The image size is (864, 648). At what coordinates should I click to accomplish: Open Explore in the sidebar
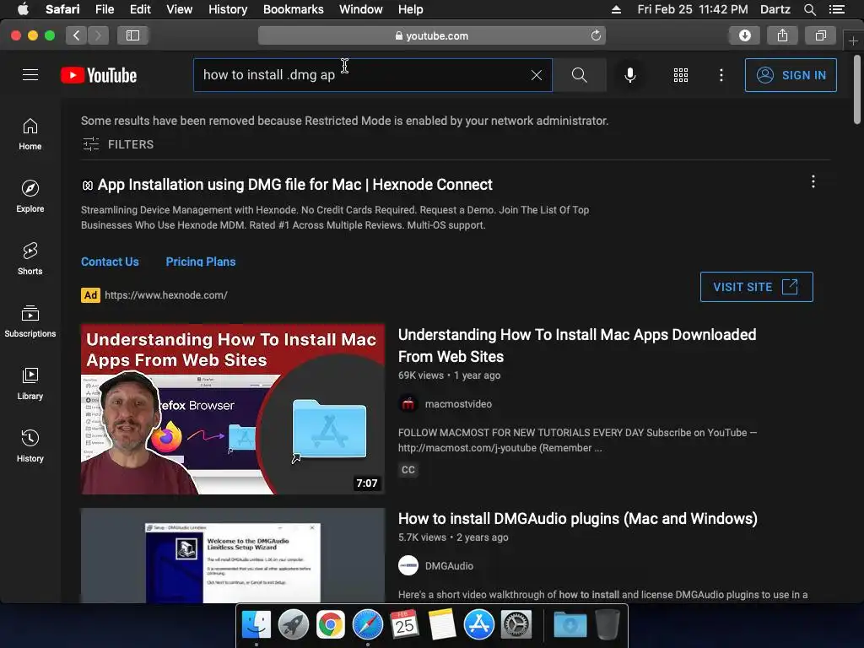pos(30,196)
